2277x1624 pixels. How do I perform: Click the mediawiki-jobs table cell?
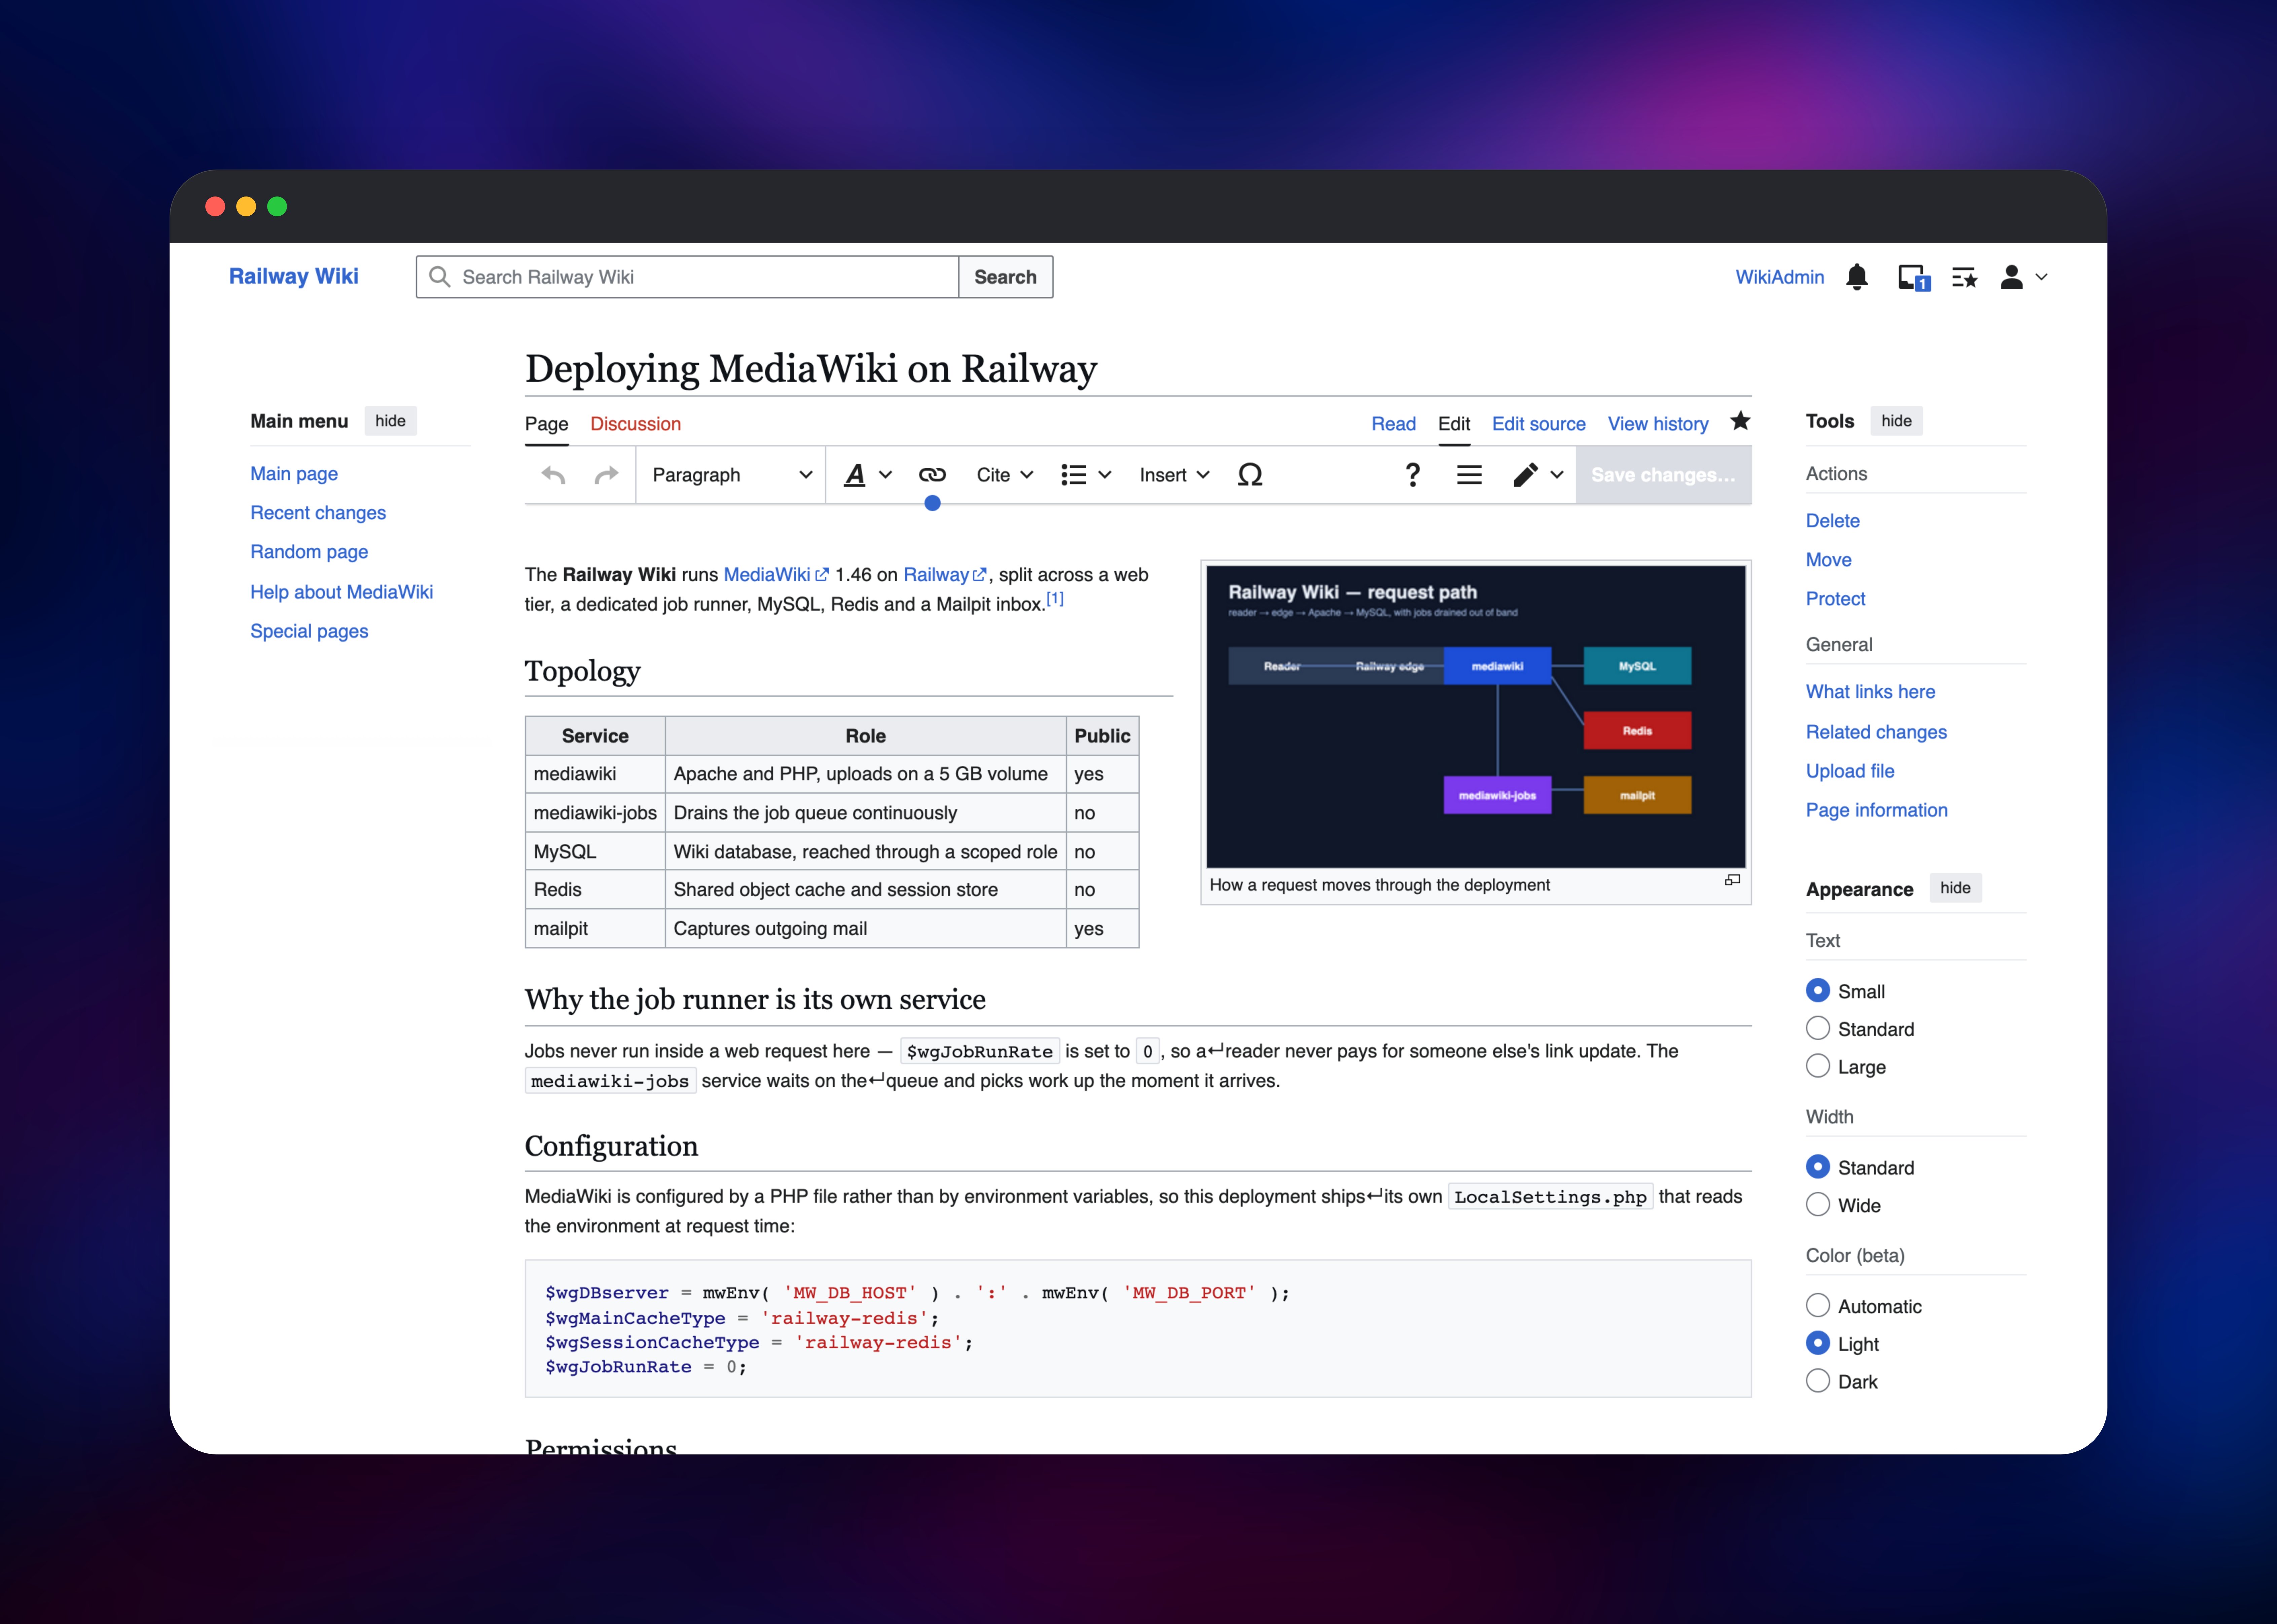pos(595,813)
